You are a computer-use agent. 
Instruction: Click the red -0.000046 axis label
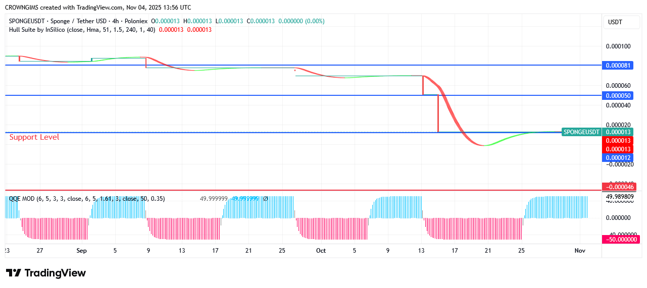[x=619, y=187]
